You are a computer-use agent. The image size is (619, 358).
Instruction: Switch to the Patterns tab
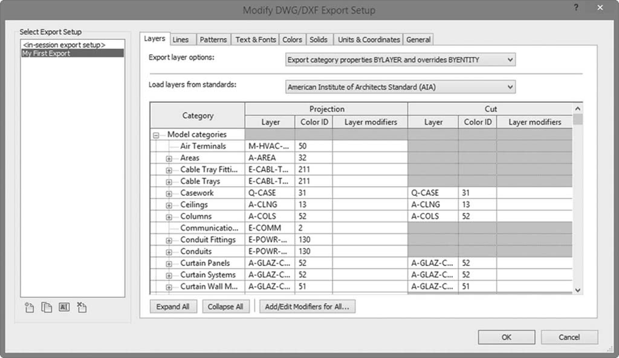click(213, 39)
